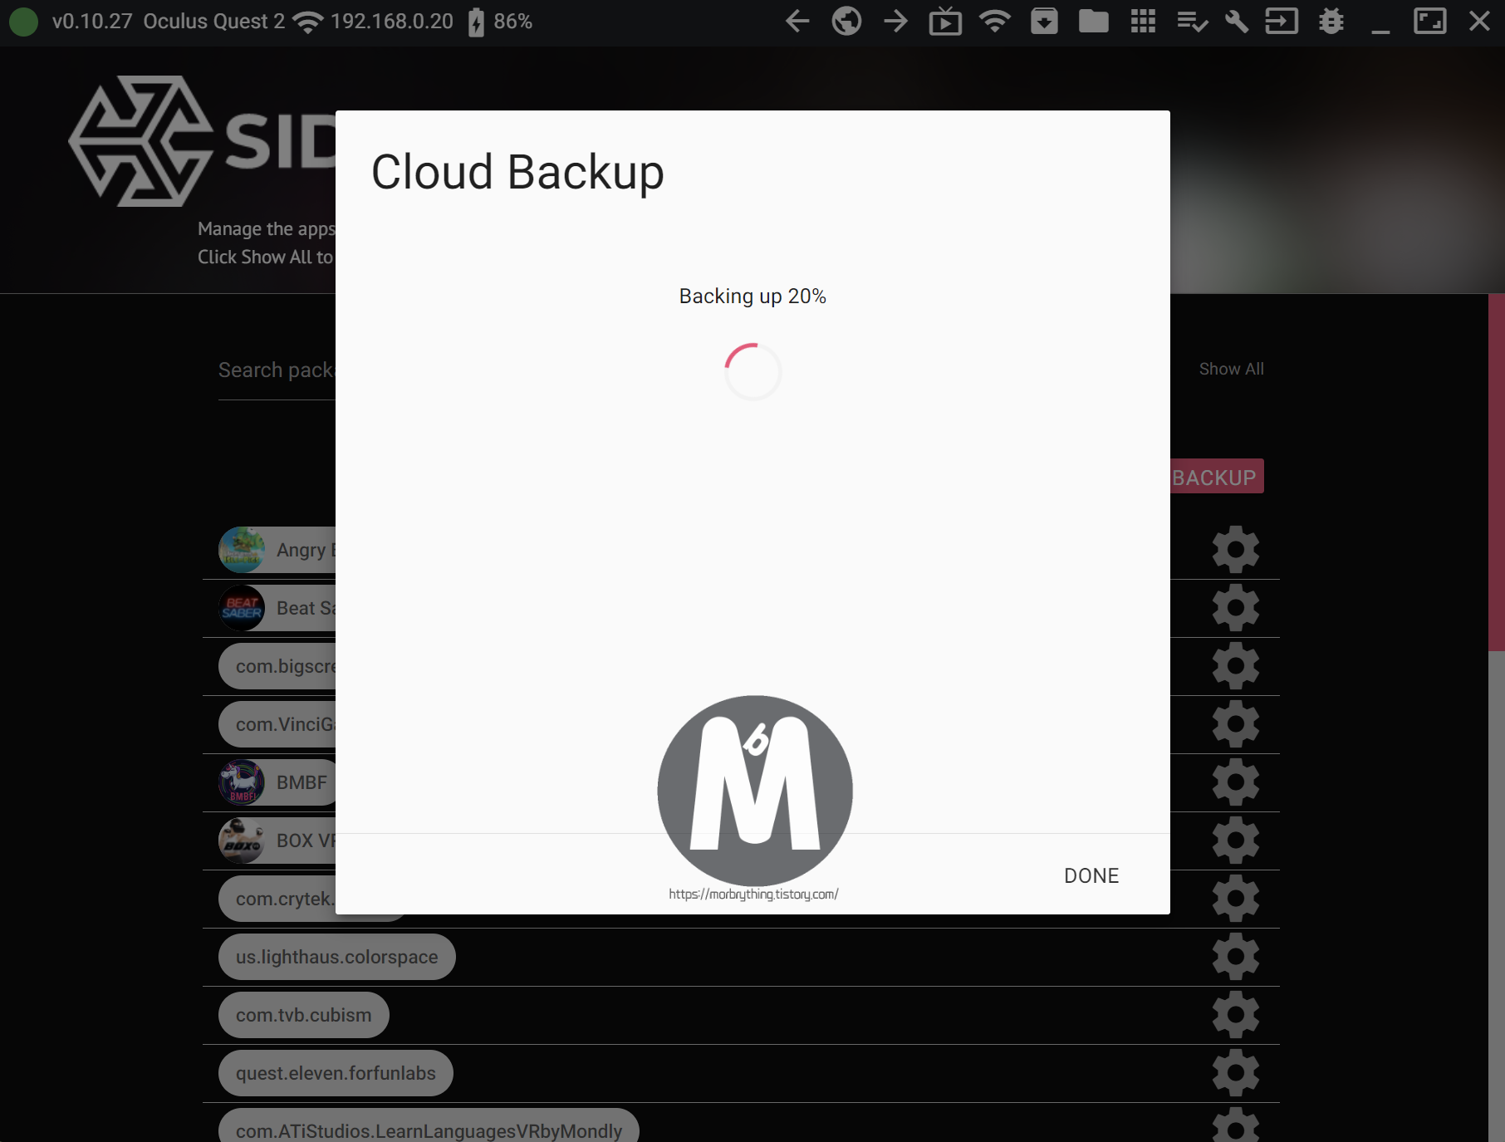Open settings gear for com.ATiStudios Mondly row
1505x1142 pixels.
pyautogui.click(x=1236, y=1125)
